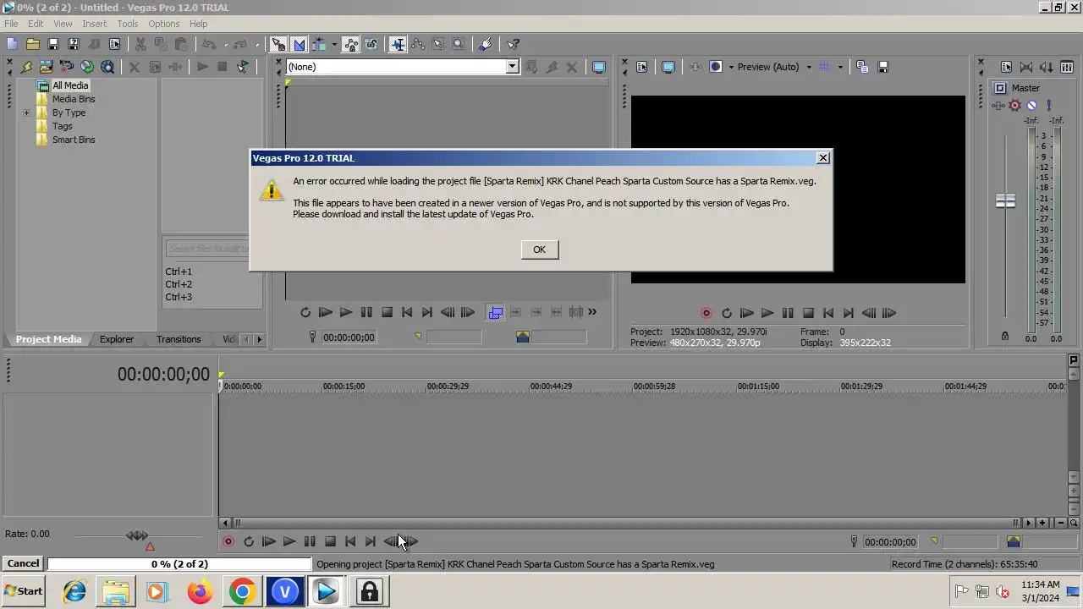Open Overlays grid dropdown arrow
The image size is (1083, 609).
[x=840, y=67]
